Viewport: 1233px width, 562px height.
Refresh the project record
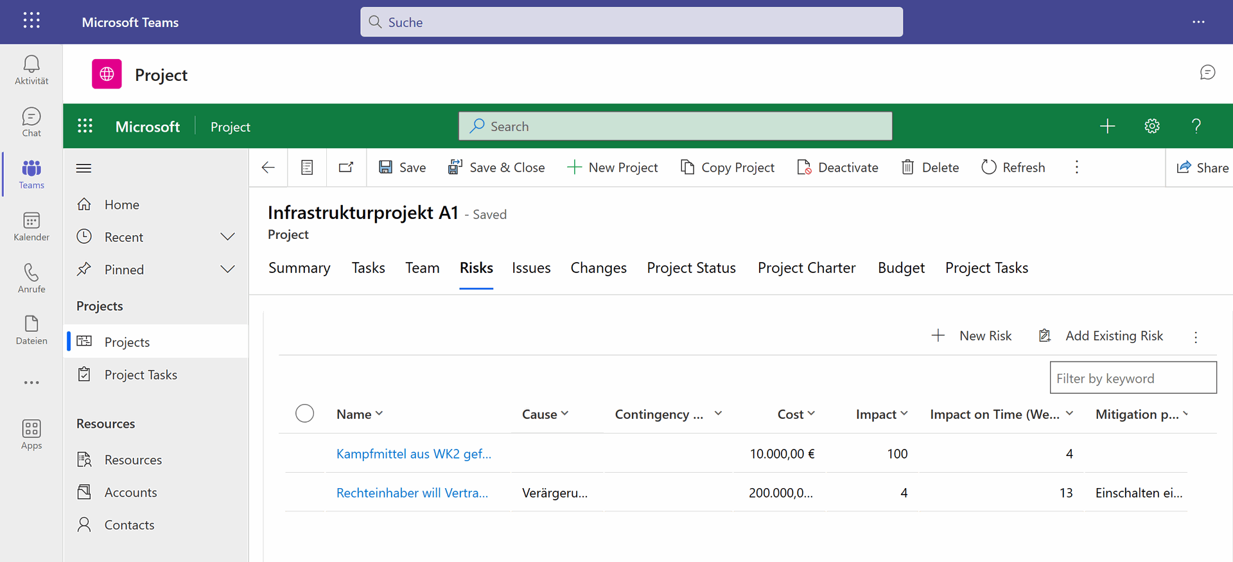1013,168
